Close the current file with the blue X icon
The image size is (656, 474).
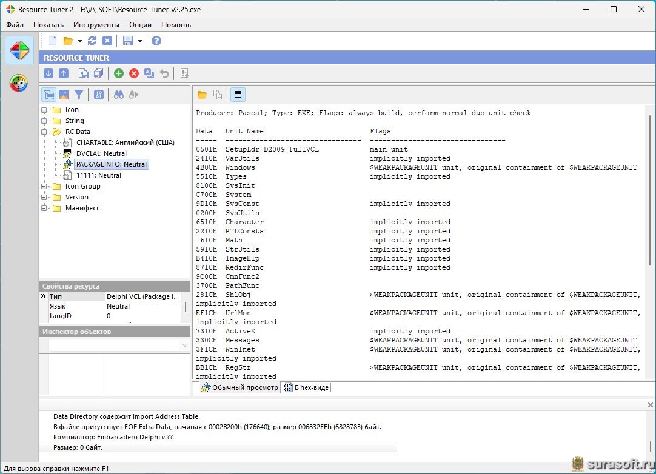click(107, 41)
